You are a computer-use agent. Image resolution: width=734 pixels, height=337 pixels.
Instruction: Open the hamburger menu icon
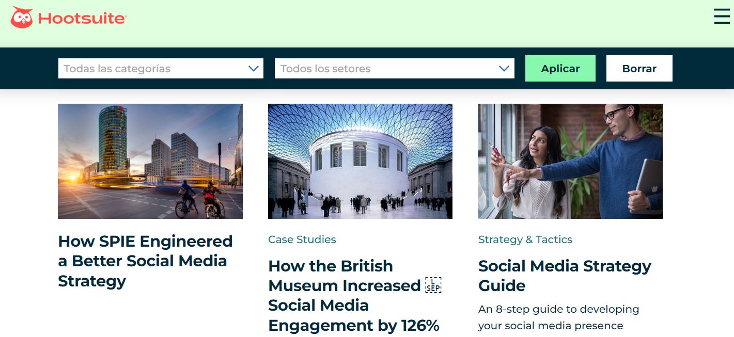tap(722, 17)
